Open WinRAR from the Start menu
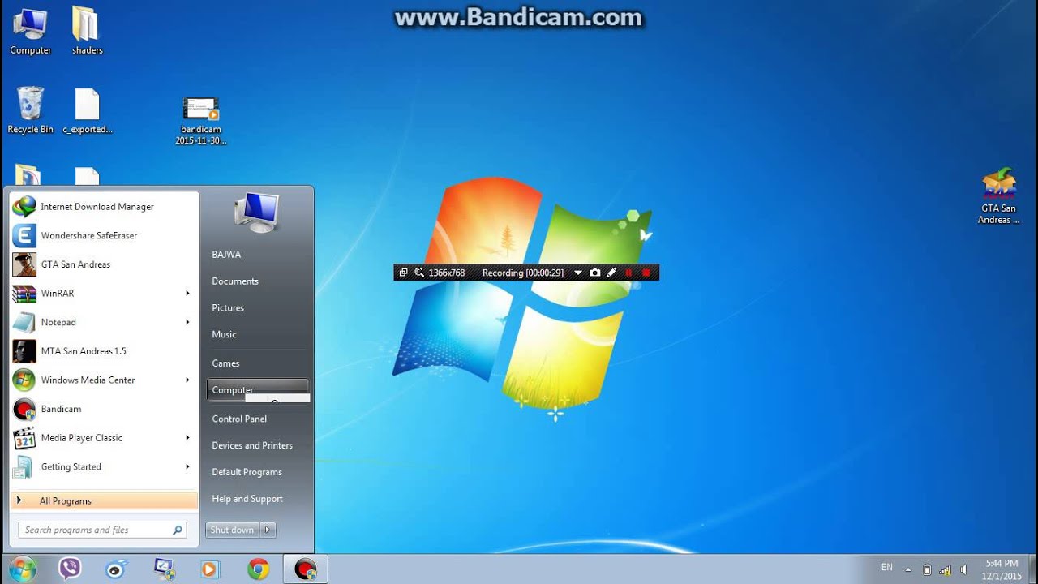The height and width of the screenshot is (584, 1038). 104,294
